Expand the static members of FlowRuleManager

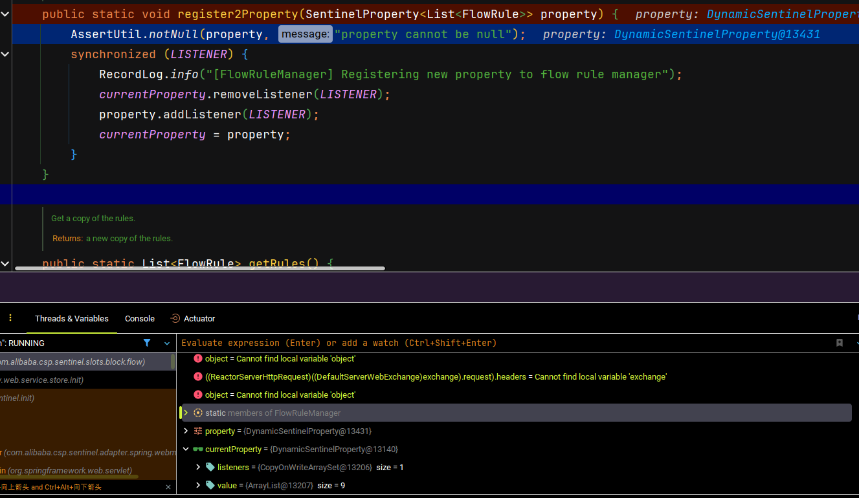[x=186, y=413]
